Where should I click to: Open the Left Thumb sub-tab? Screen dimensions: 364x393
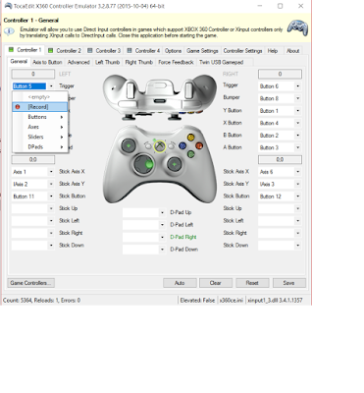pos(107,62)
